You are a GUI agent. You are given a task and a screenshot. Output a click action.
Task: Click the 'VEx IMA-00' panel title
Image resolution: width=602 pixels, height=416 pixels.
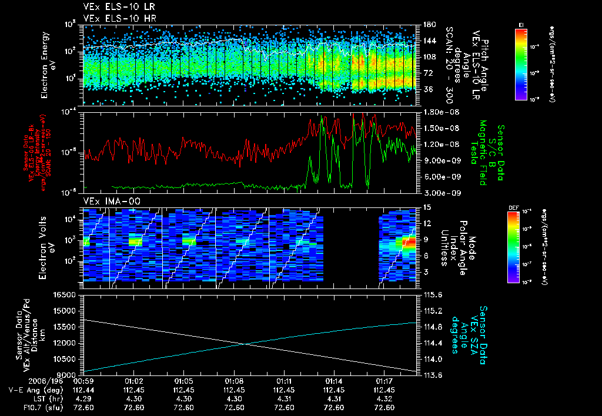click(112, 202)
